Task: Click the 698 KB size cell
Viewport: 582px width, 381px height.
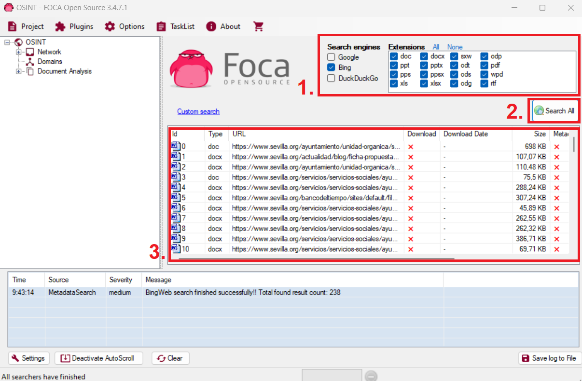Action: 536,146
